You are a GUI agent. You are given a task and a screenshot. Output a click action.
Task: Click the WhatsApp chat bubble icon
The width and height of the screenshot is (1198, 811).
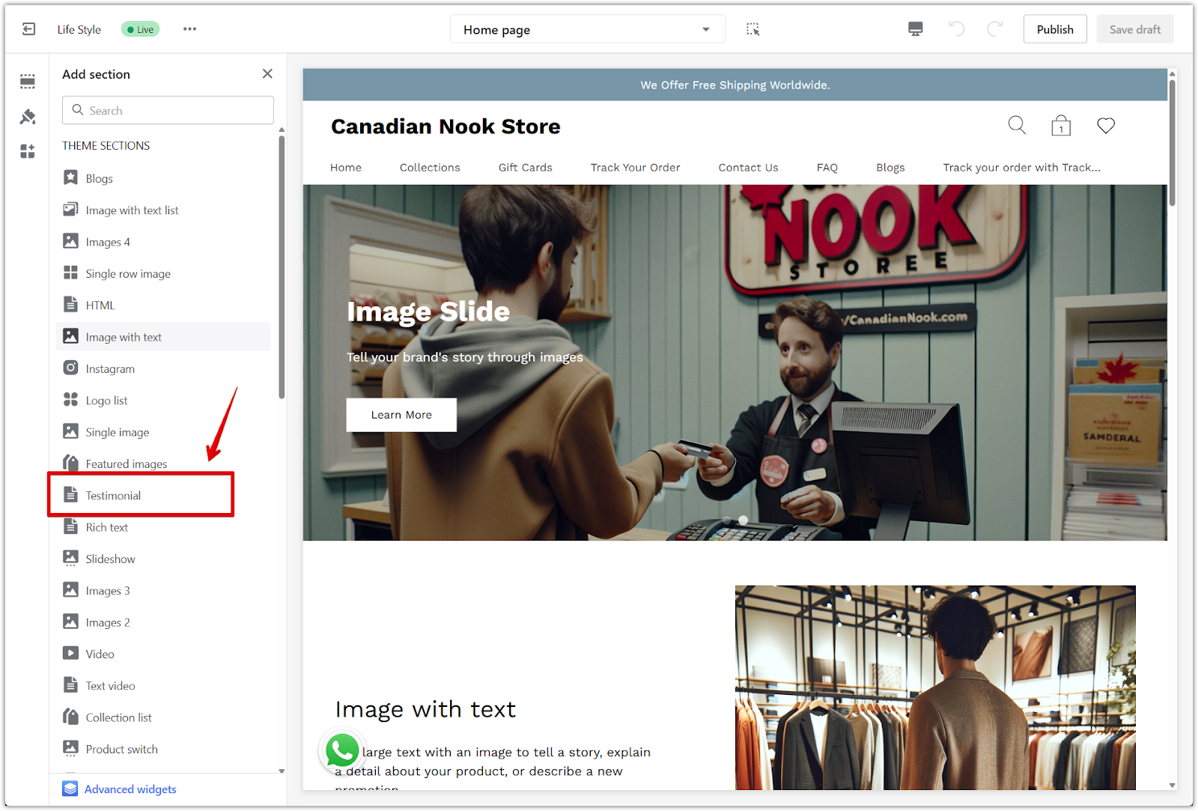[342, 750]
